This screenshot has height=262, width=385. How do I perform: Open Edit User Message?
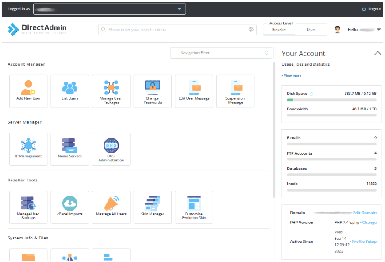pos(194,91)
